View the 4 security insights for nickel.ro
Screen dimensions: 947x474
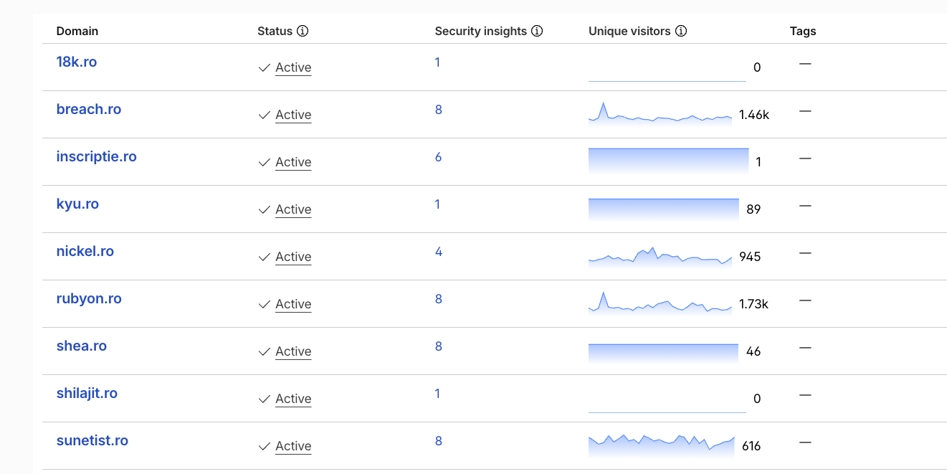tap(439, 252)
